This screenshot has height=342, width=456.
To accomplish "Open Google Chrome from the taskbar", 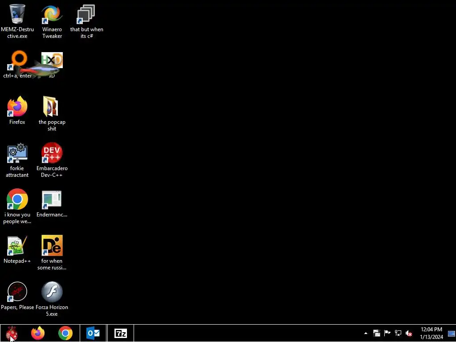I will (x=65, y=333).
